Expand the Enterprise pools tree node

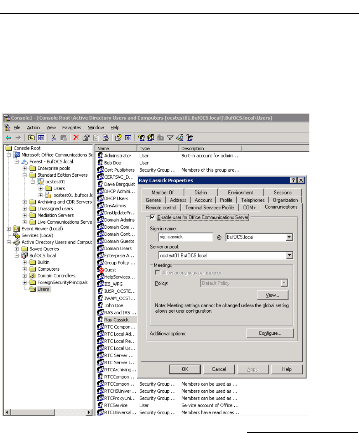(25, 168)
